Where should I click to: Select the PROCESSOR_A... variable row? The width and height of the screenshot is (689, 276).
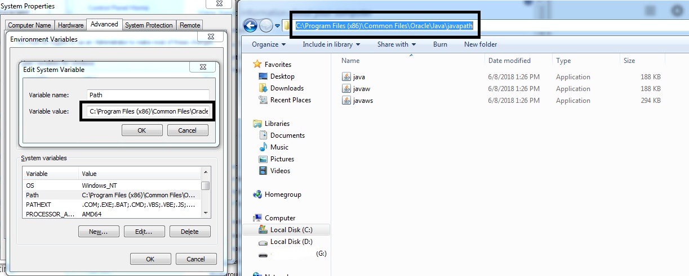click(112, 214)
